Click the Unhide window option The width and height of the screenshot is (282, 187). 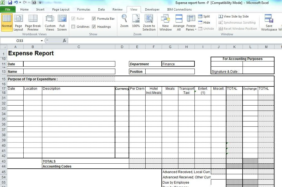click(206, 29)
